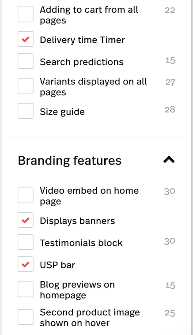
Task: Check Second product image shown on hover
Action: [26, 317]
